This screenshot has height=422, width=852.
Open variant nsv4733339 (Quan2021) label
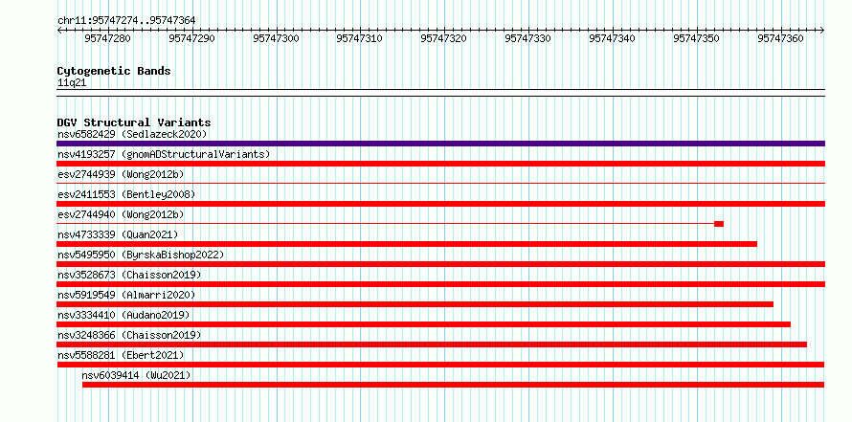point(118,234)
